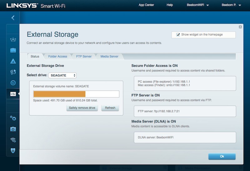Switch to the Media Server tab
Screen dimensions: 250x171
109,57
